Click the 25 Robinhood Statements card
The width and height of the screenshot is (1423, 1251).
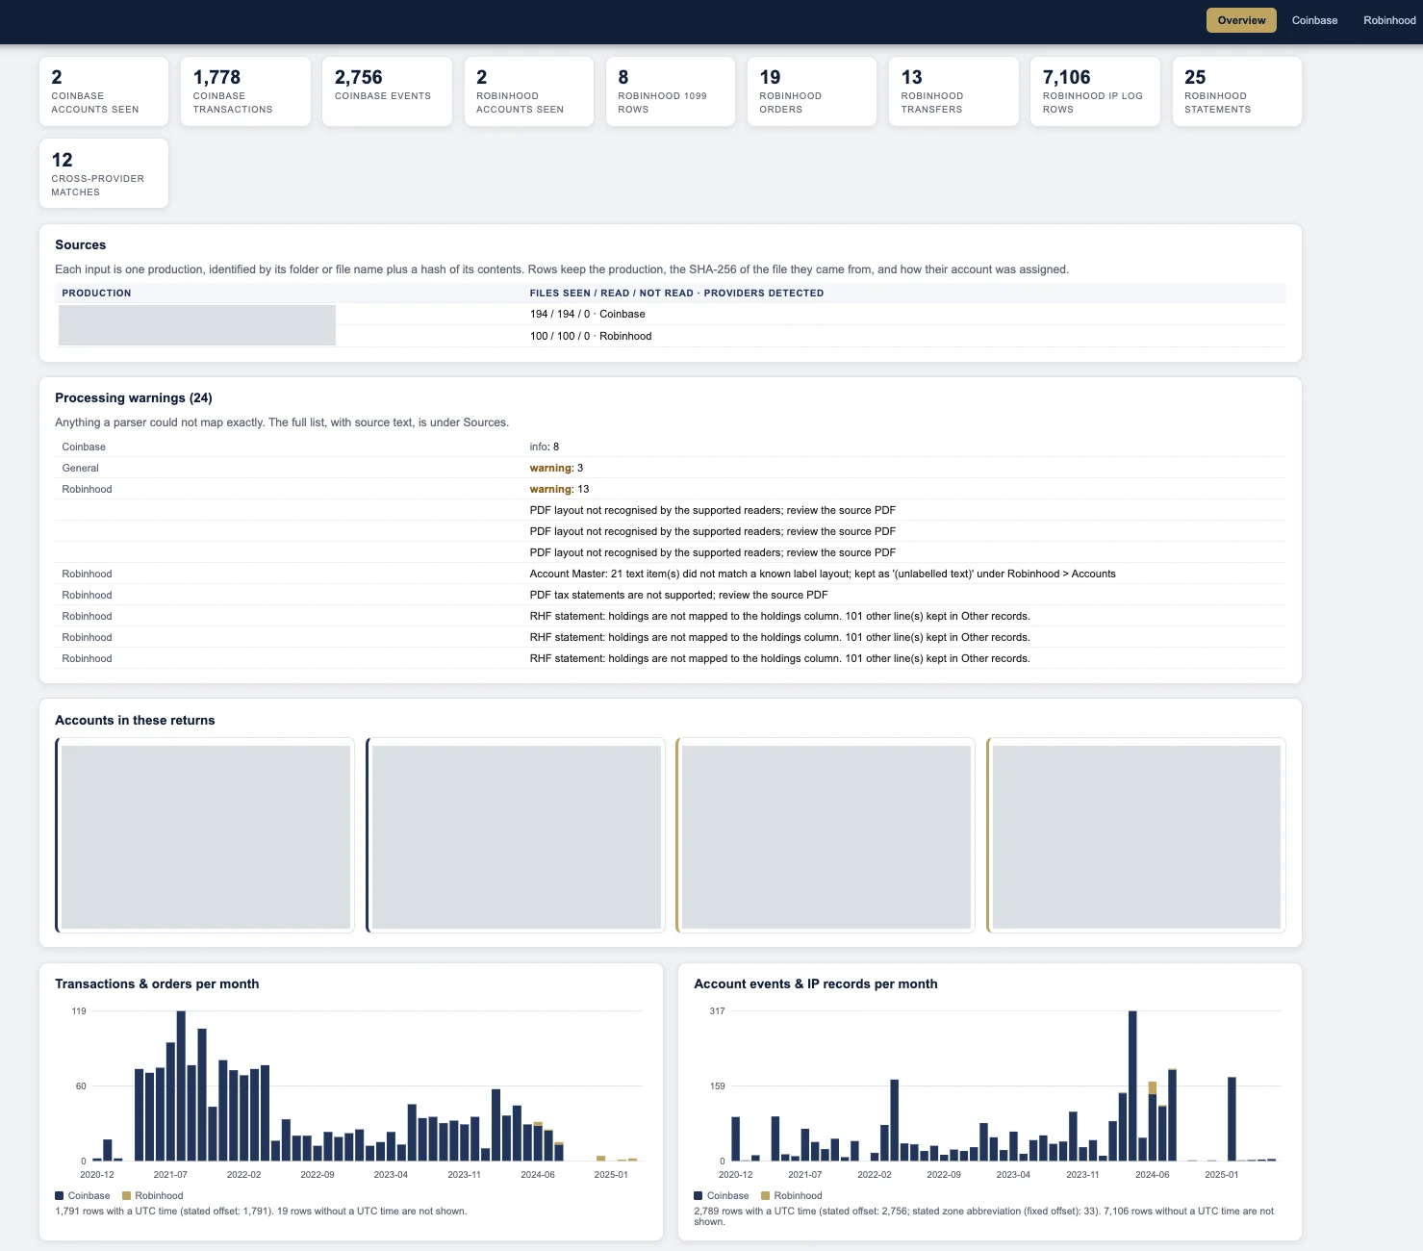coord(1237,91)
